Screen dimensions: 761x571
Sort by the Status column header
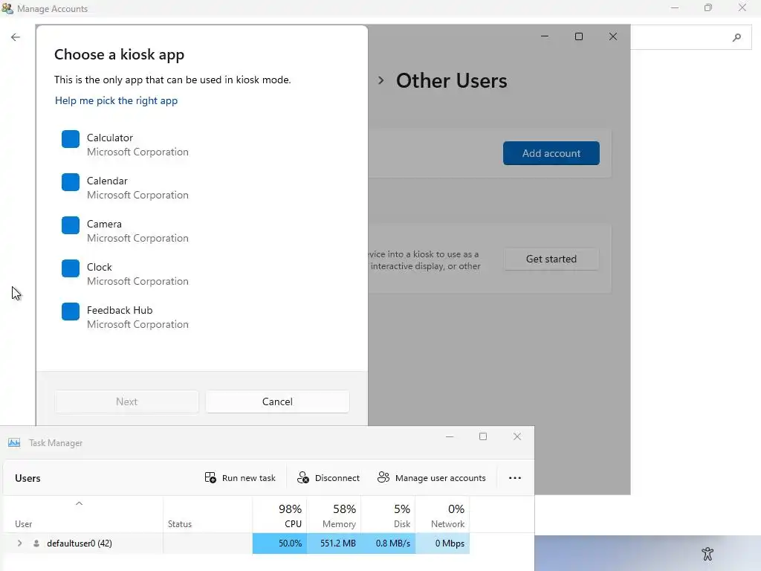[x=208, y=515]
